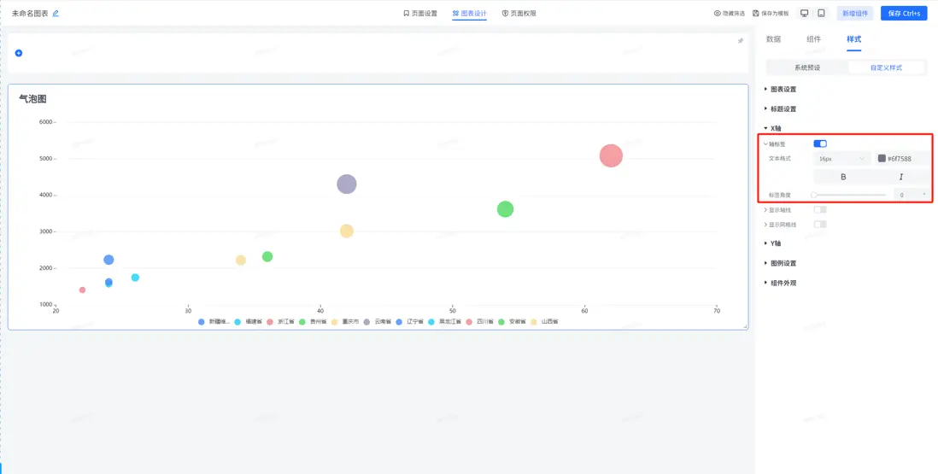Toggle italic I text format

pyautogui.click(x=901, y=177)
